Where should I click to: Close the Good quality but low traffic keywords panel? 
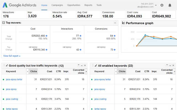click(85, 65)
